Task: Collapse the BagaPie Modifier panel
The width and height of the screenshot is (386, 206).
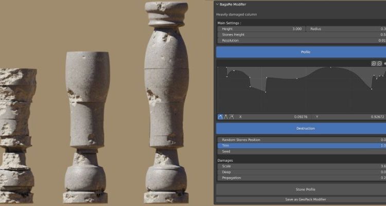Action: tap(217, 4)
